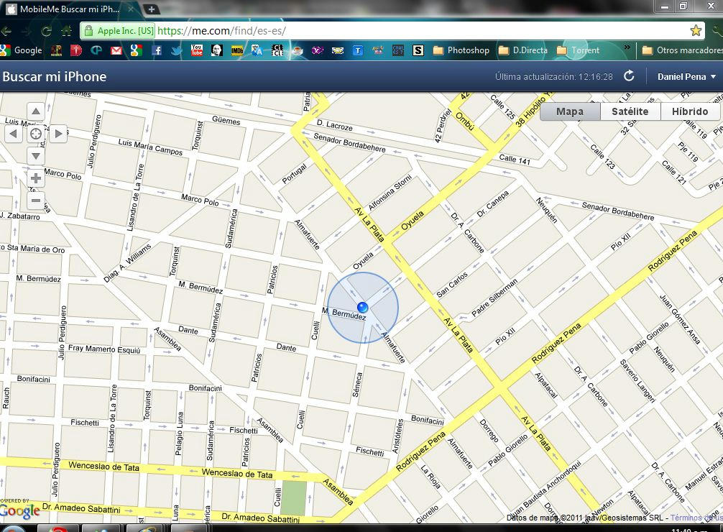Click the Senador Bordabehere label near D. Lacroze
723x532 pixels.
click(x=349, y=142)
